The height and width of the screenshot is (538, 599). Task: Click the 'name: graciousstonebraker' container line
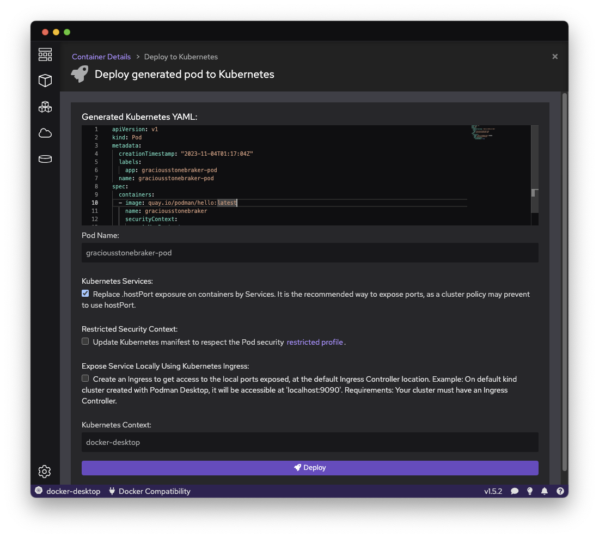click(166, 211)
